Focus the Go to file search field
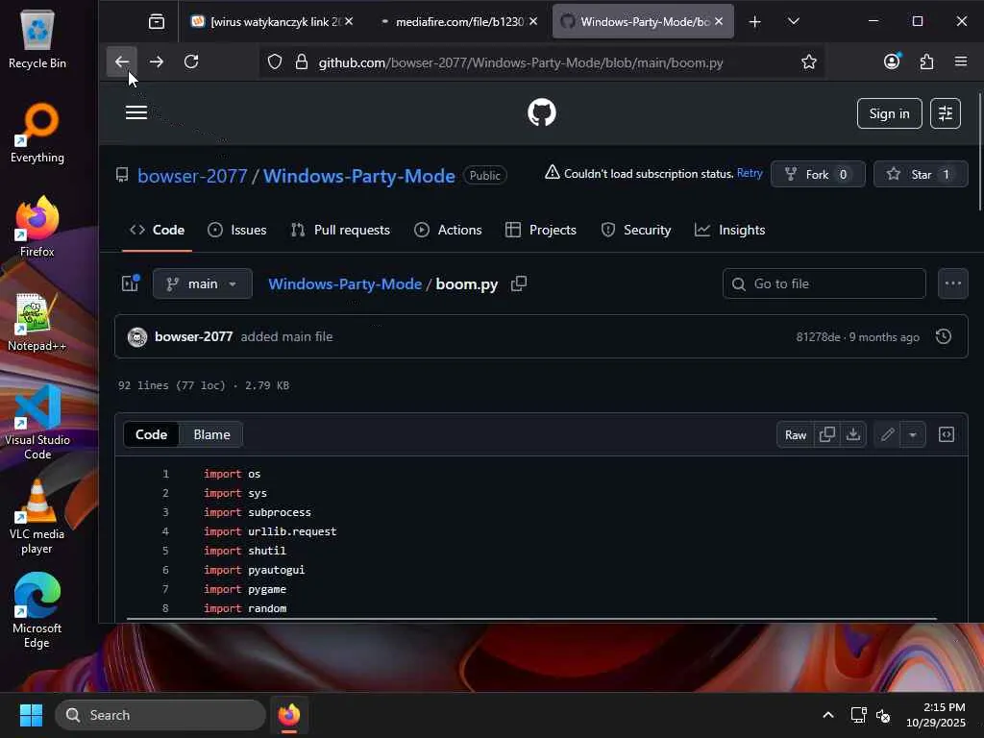 tap(824, 284)
